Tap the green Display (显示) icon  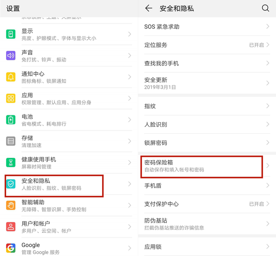[11, 34]
